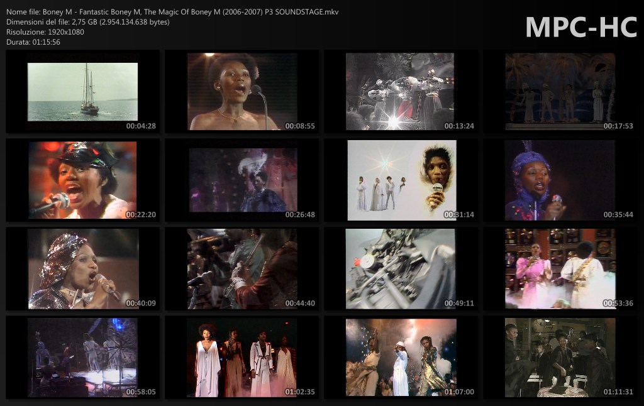Open the four performers thumbnail at 01:02:35
This screenshot has width=644, height=406.
pyautogui.click(x=242, y=358)
